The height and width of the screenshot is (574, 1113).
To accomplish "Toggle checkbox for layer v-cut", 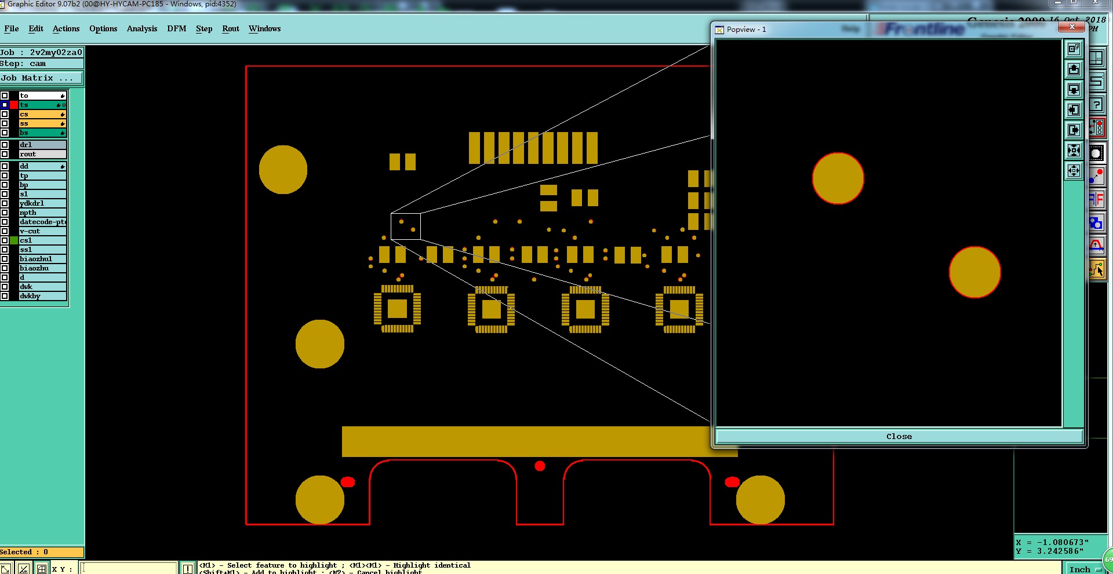I will pos(5,231).
